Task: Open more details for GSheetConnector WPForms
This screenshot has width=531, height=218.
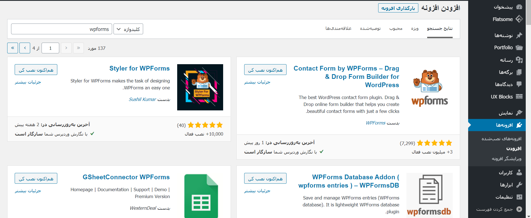Action: click(x=28, y=191)
